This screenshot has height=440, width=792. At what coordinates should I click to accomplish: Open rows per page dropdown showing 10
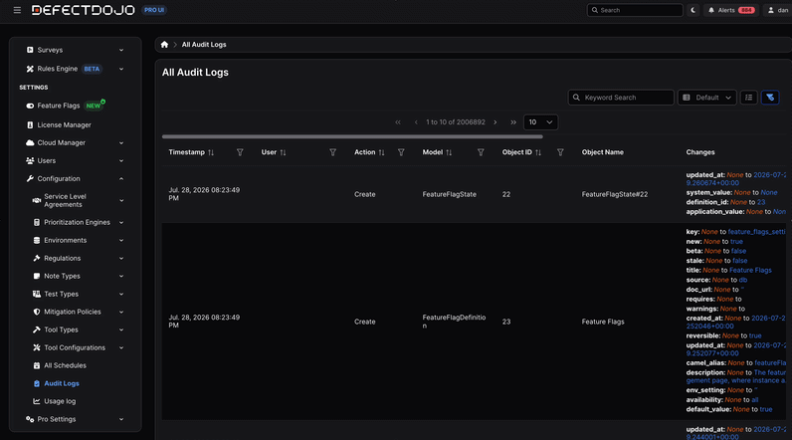coord(540,122)
